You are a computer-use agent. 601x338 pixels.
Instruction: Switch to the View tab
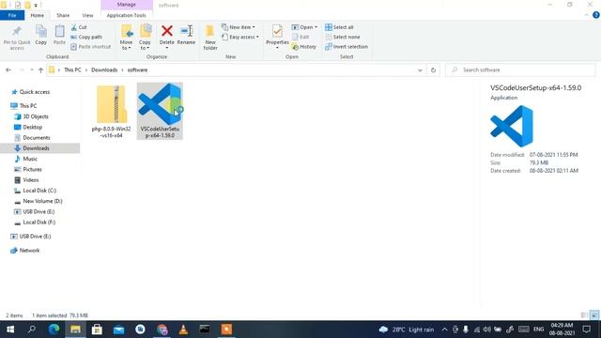tap(87, 15)
